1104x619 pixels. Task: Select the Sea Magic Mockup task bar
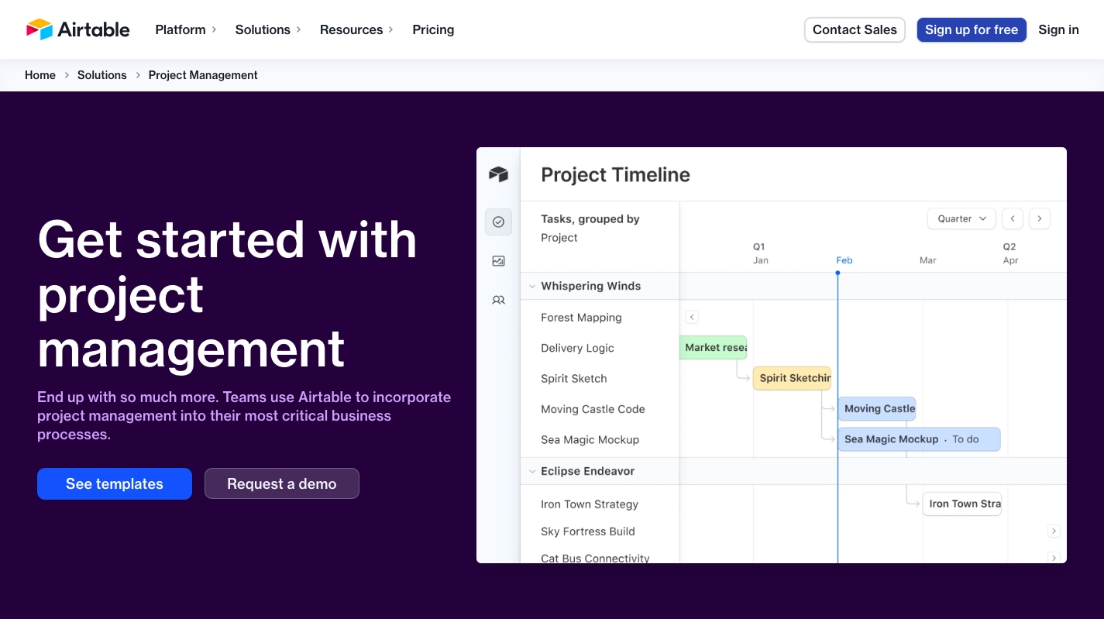918,439
